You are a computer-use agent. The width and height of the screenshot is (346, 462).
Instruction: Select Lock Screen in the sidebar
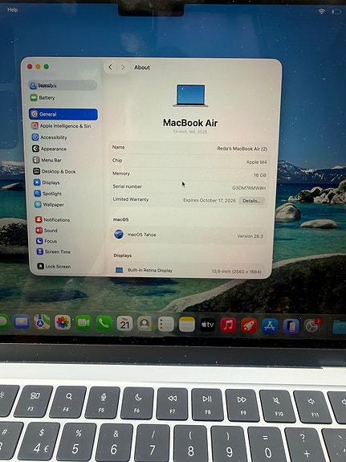coord(54,267)
